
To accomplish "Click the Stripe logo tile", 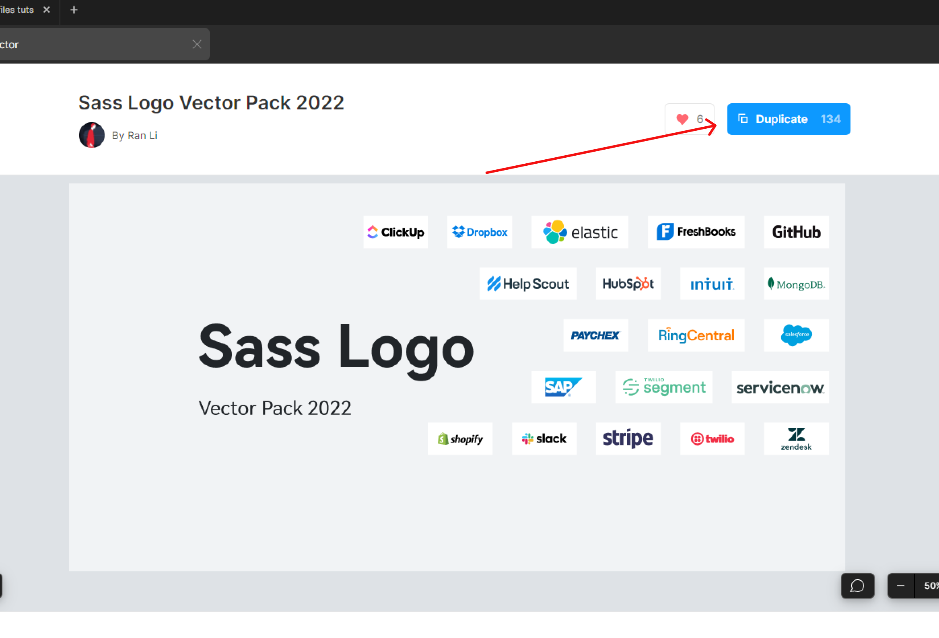I will [x=628, y=439].
